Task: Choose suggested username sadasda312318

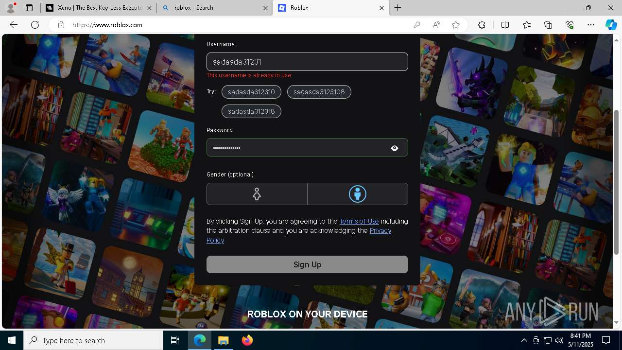Action: (x=251, y=111)
